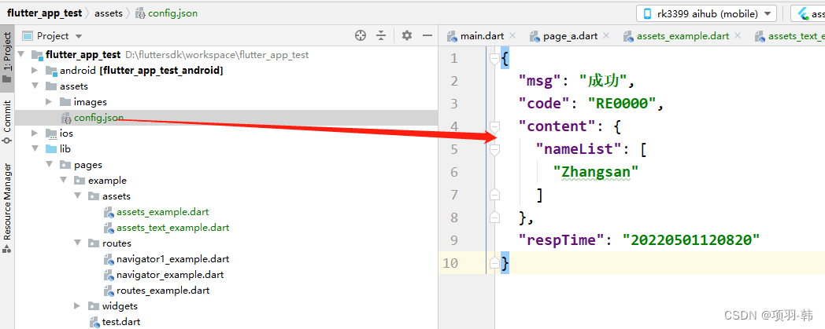Click line number 9 in gutter
Image resolution: width=825 pixels, height=329 pixels.
pyautogui.click(x=454, y=239)
